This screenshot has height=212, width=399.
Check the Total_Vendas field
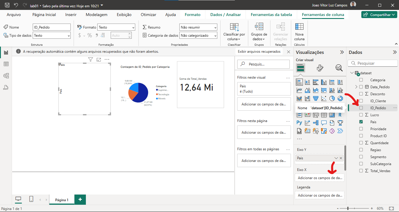coord(361,171)
